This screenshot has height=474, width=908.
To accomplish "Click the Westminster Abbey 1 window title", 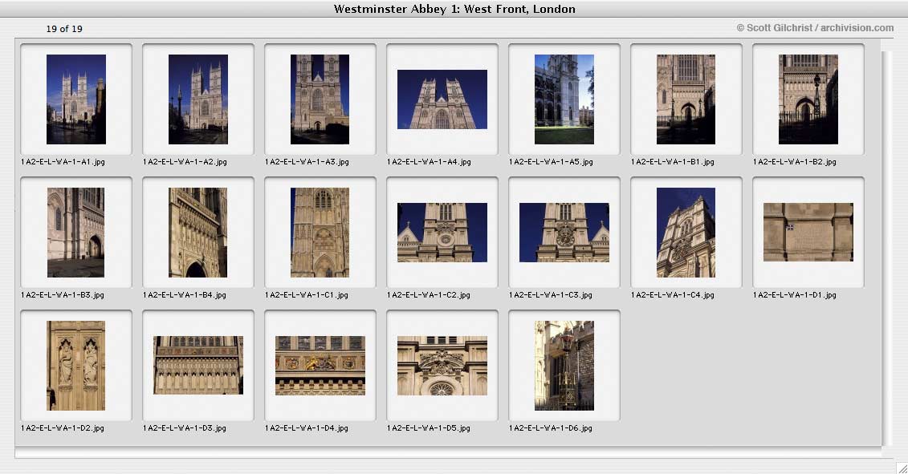I will pyautogui.click(x=454, y=9).
